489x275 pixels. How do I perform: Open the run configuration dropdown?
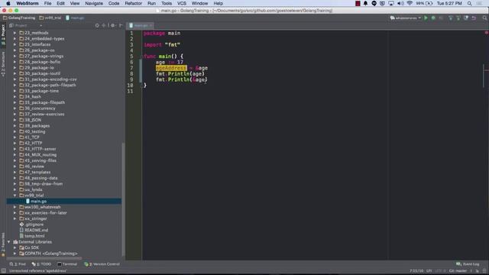406,18
